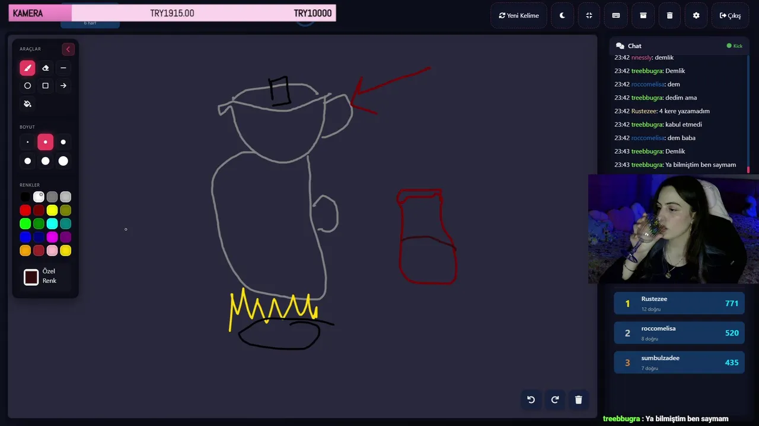
Task: Open the Özel Renk custom color picker
Action: click(31, 277)
